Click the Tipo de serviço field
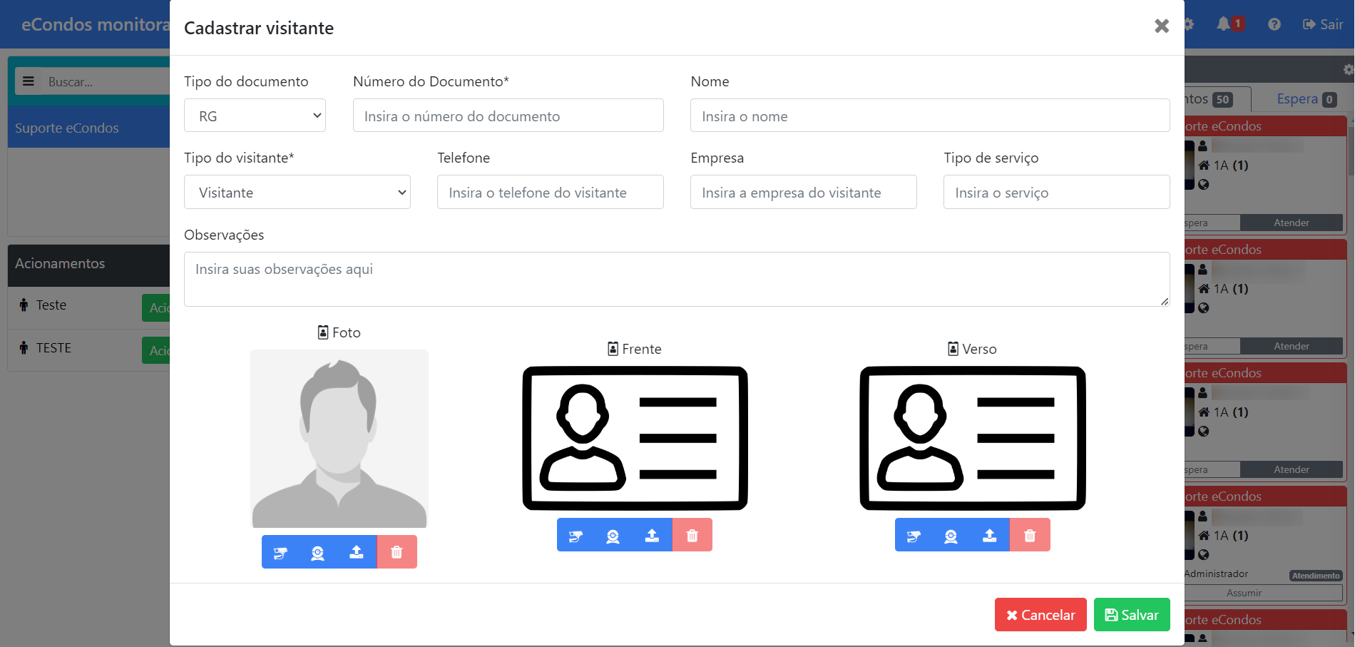The image size is (1355, 647). [1057, 192]
